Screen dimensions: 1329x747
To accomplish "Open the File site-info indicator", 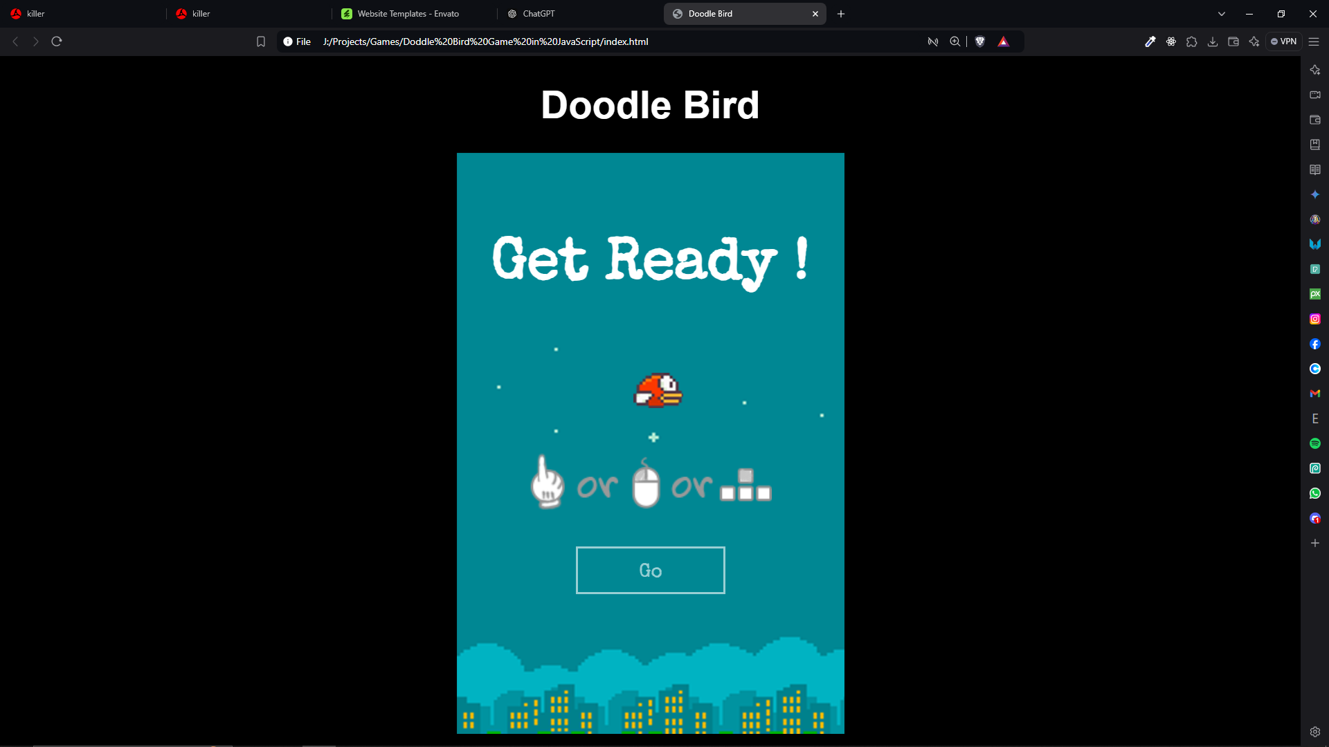I will (x=297, y=41).
